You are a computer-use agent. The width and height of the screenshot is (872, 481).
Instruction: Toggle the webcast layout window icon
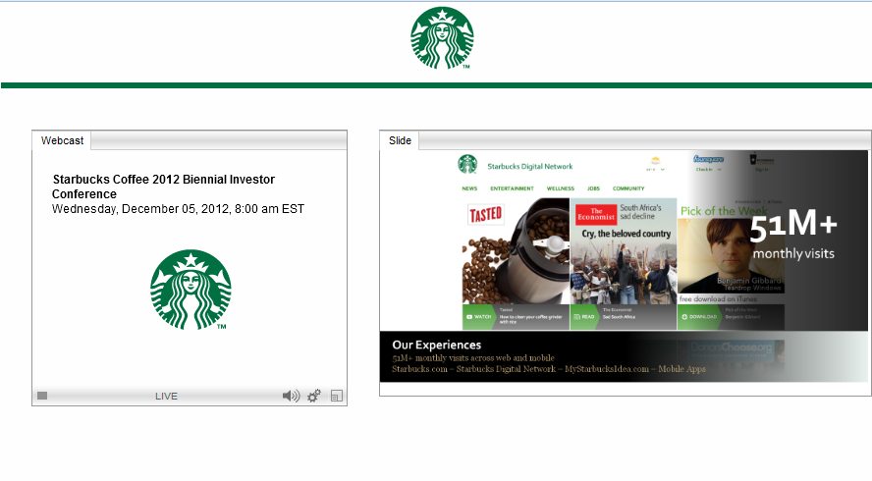coord(337,396)
